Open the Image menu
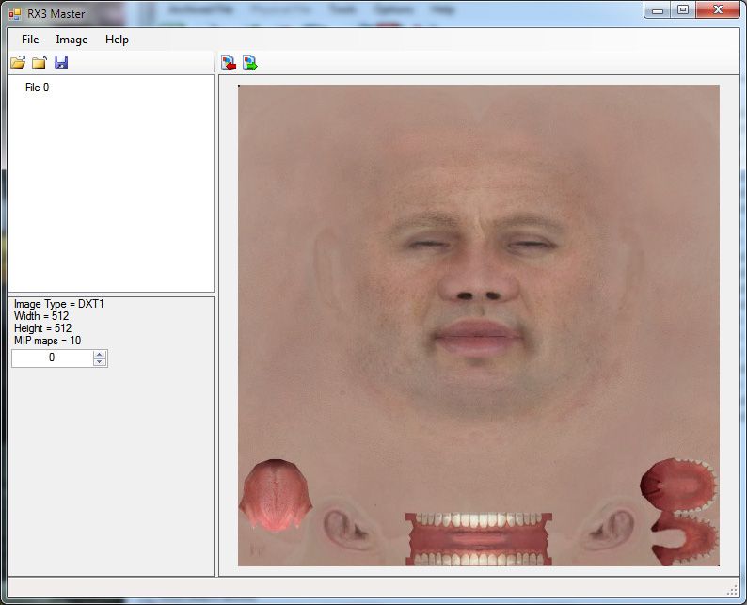The image size is (747, 605). pos(72,40)
